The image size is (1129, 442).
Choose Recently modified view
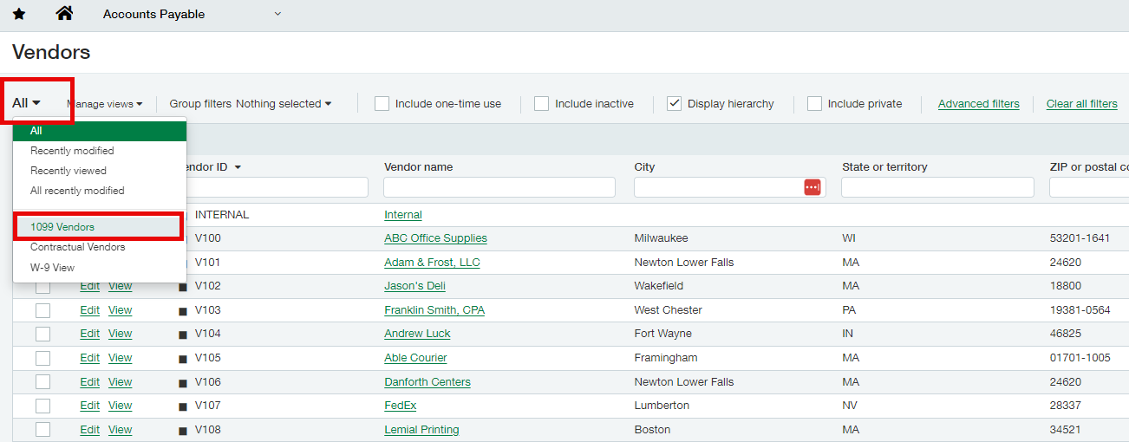100,151
